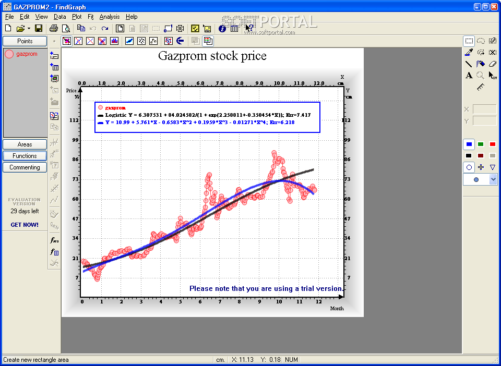Open the Plot menu
This screenshot has height=366, width=501.
pos(77,17)
